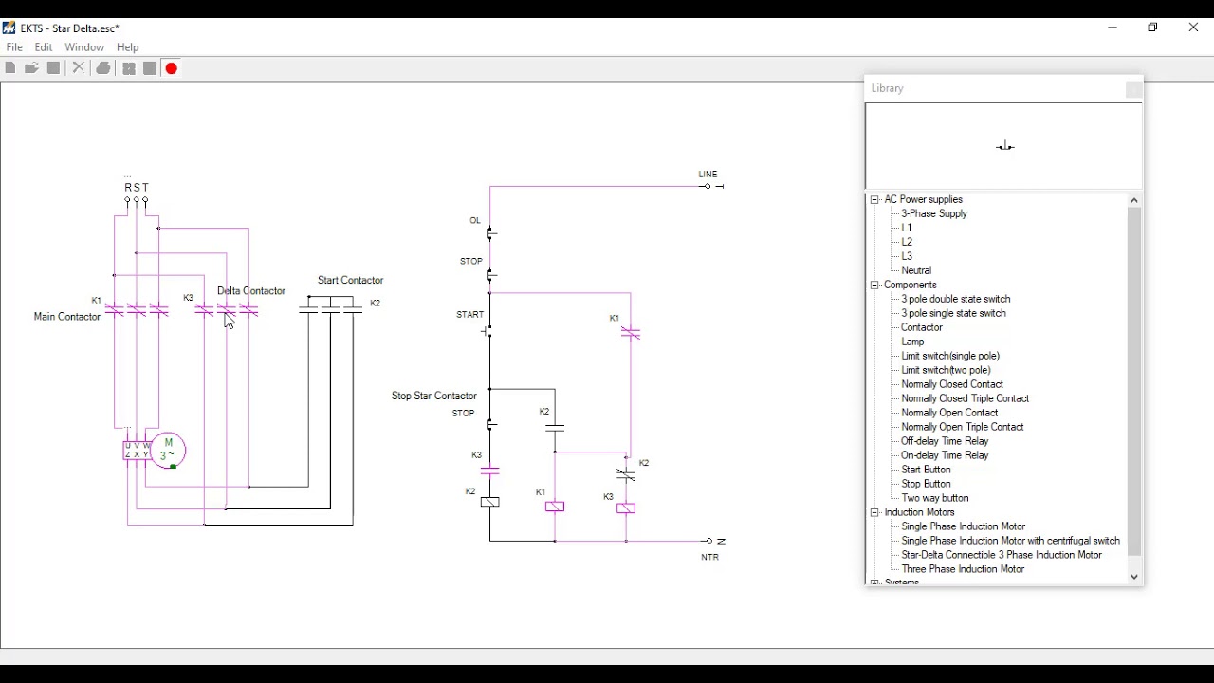
Task: Select Three Phase Induction Motor item
Action: [964, 570]
